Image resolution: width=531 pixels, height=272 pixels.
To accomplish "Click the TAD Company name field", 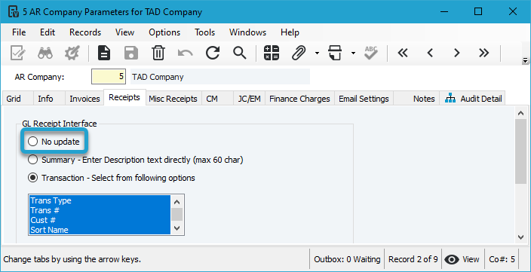I will tap(220, 77).
